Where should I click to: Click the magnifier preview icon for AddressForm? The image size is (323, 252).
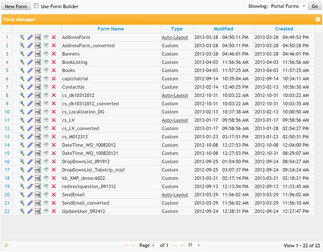click(x=22, y=37)
